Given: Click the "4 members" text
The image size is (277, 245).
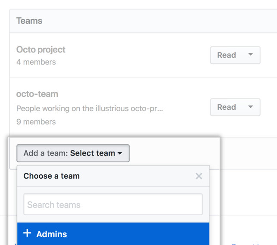Looking at the screenshot, I should 36,62.
